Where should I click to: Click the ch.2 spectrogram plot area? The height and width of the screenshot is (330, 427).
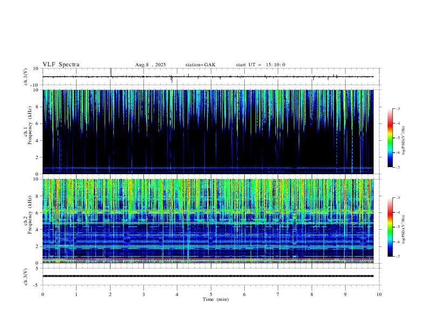[208, 221]
